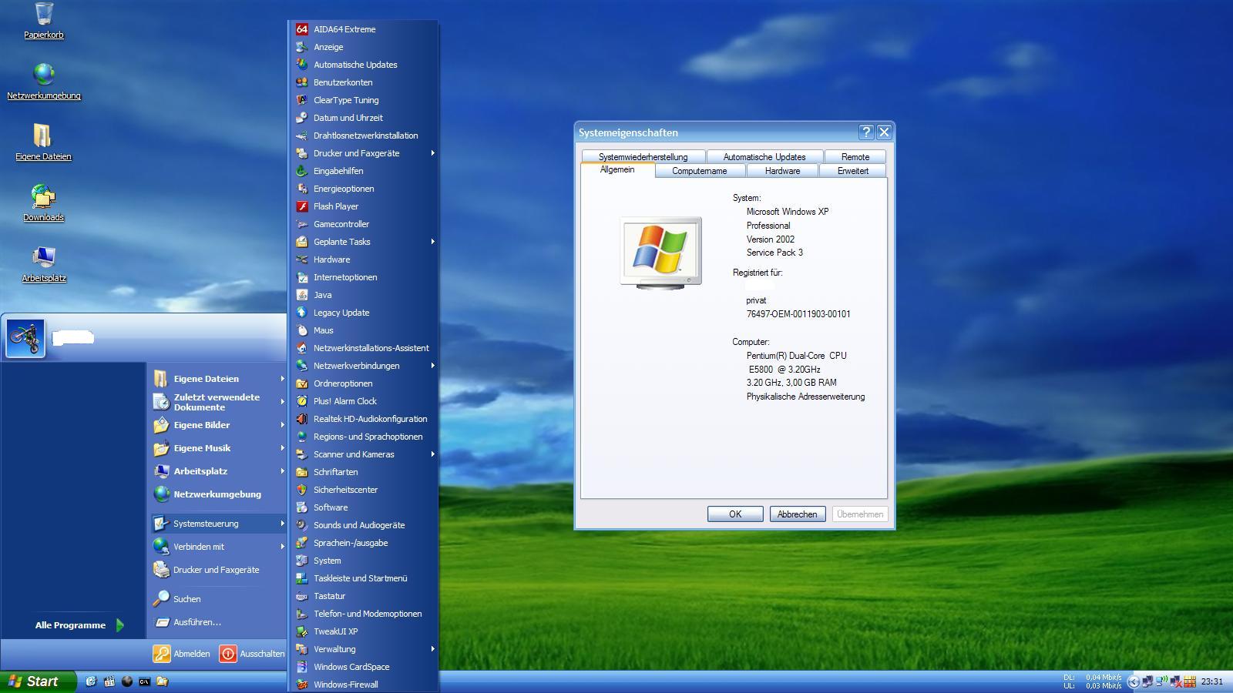Viewport: 1233px width, 693px height.
Task: Show hidden tray icons arrow
Action: (1133, 681)
